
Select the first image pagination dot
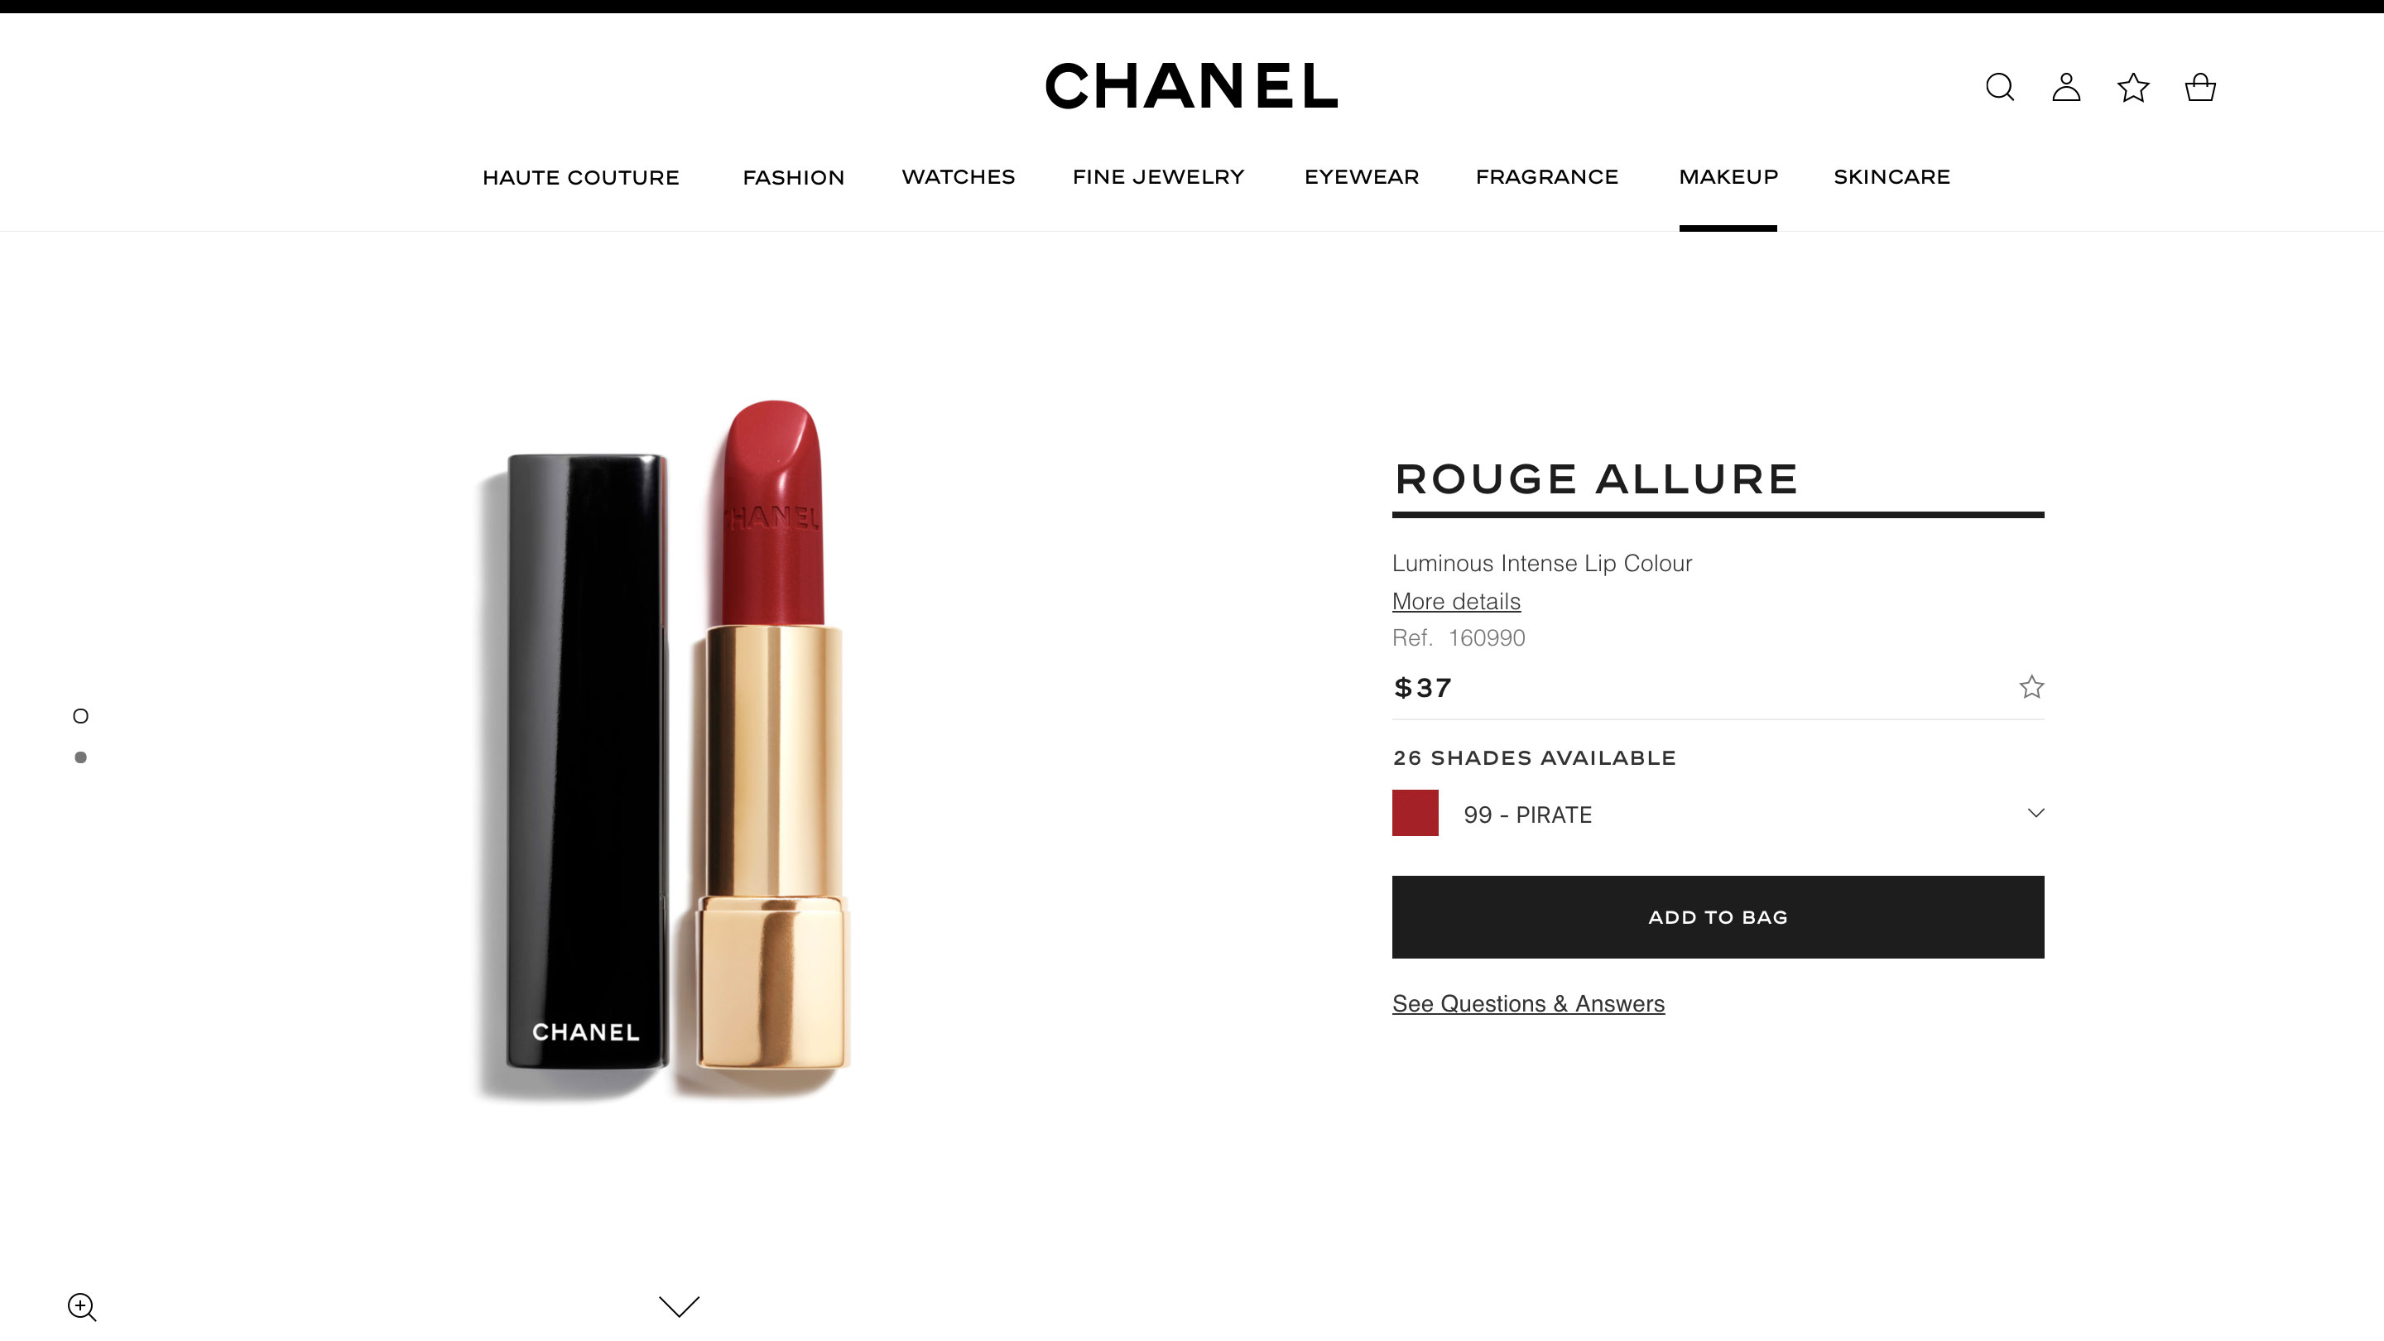[80, 715]
